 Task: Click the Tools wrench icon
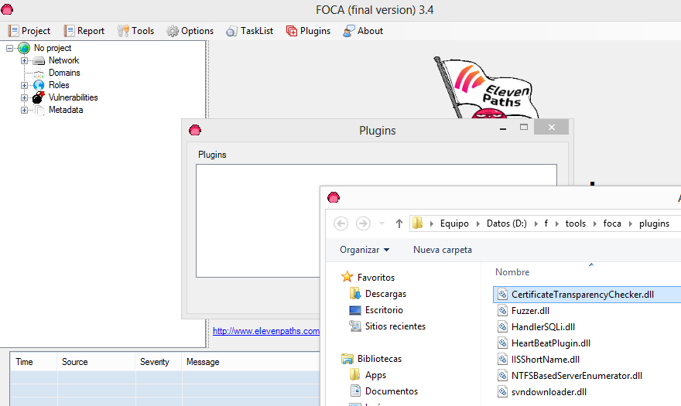(x=123, y=31)
